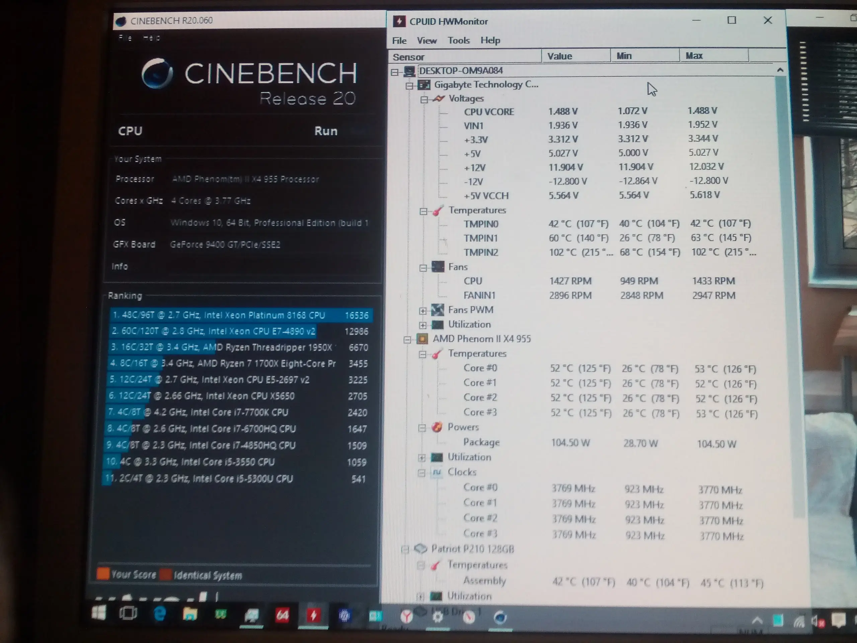Screen dimensions: 857x643
Task: Open the Windows Start menu
Action: [x=99, y=613]
